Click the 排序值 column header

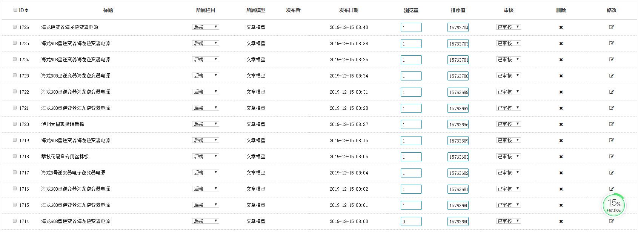[x=458, y=10]
